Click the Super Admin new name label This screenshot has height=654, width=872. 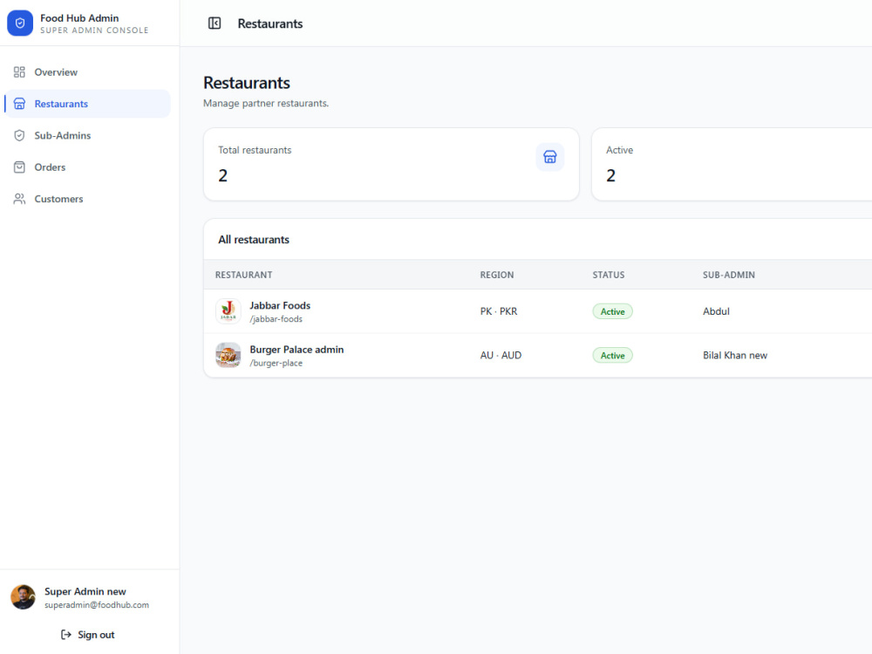[x=85, y=592]
